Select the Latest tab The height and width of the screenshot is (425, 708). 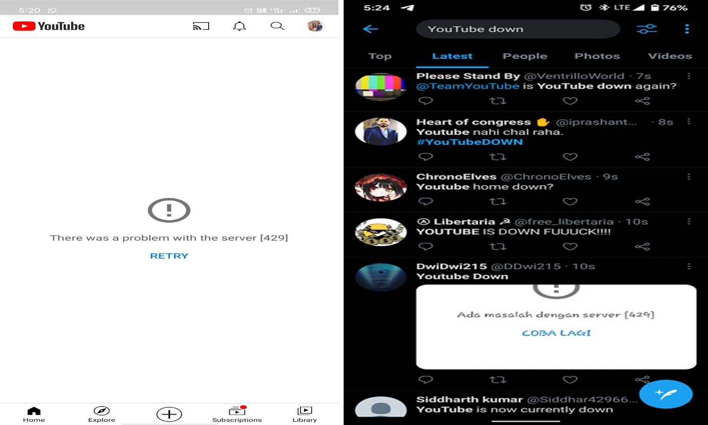452,56
